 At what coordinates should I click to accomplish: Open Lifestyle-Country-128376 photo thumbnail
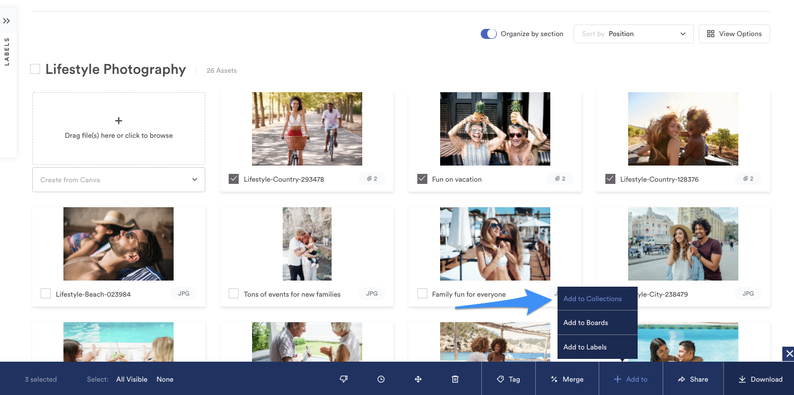click(x=683, y=129)
